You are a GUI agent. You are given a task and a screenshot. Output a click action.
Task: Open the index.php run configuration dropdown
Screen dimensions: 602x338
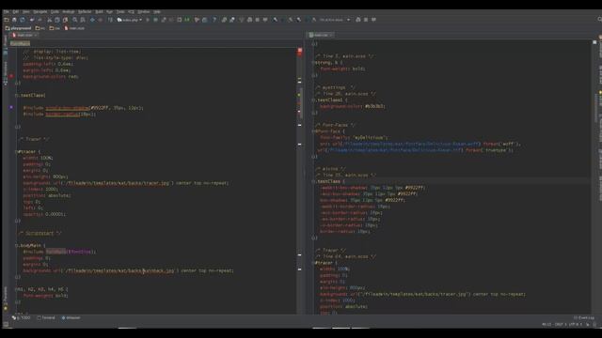pyautogui.click(x=130, y=20)
